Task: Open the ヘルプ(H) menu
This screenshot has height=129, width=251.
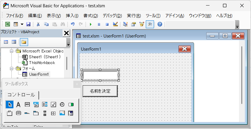Action: 224,16
